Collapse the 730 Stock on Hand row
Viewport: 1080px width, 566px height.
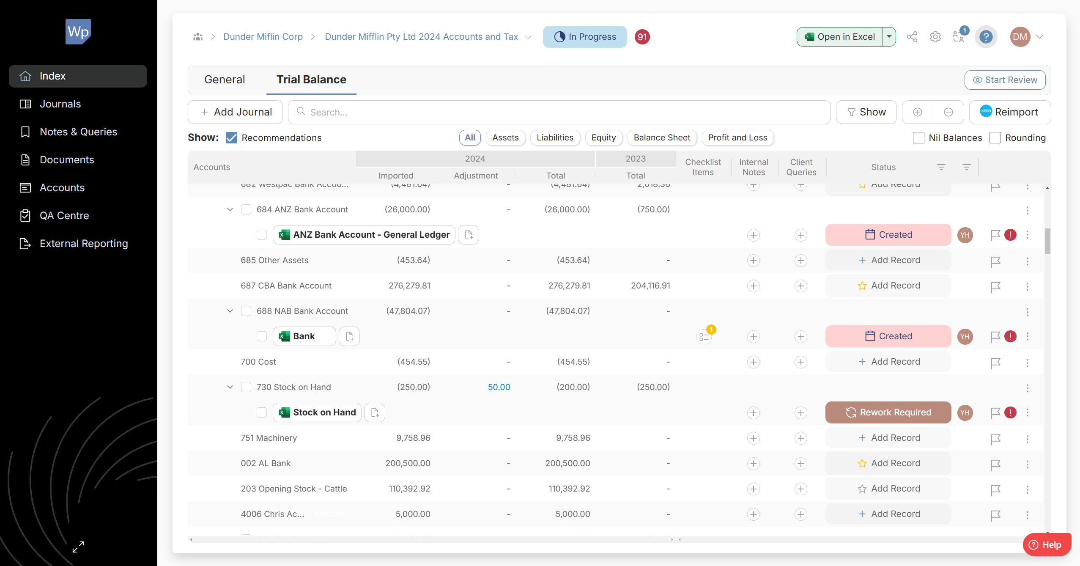230,387
